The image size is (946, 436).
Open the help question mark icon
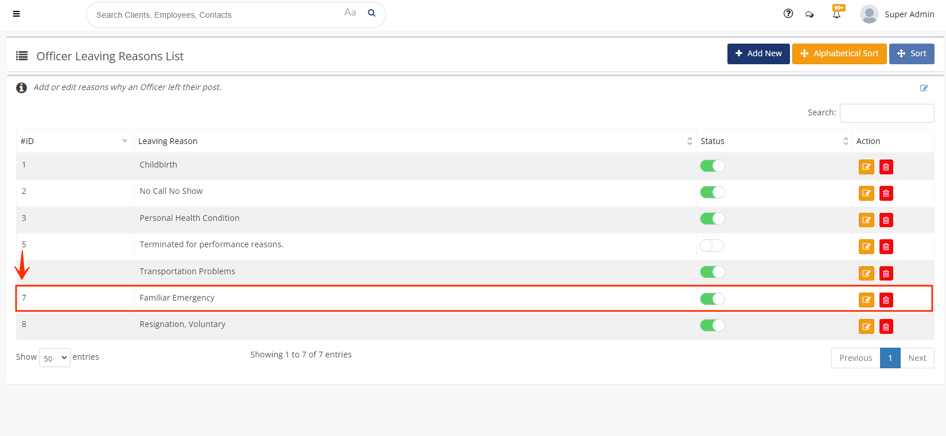pos(788,14)
